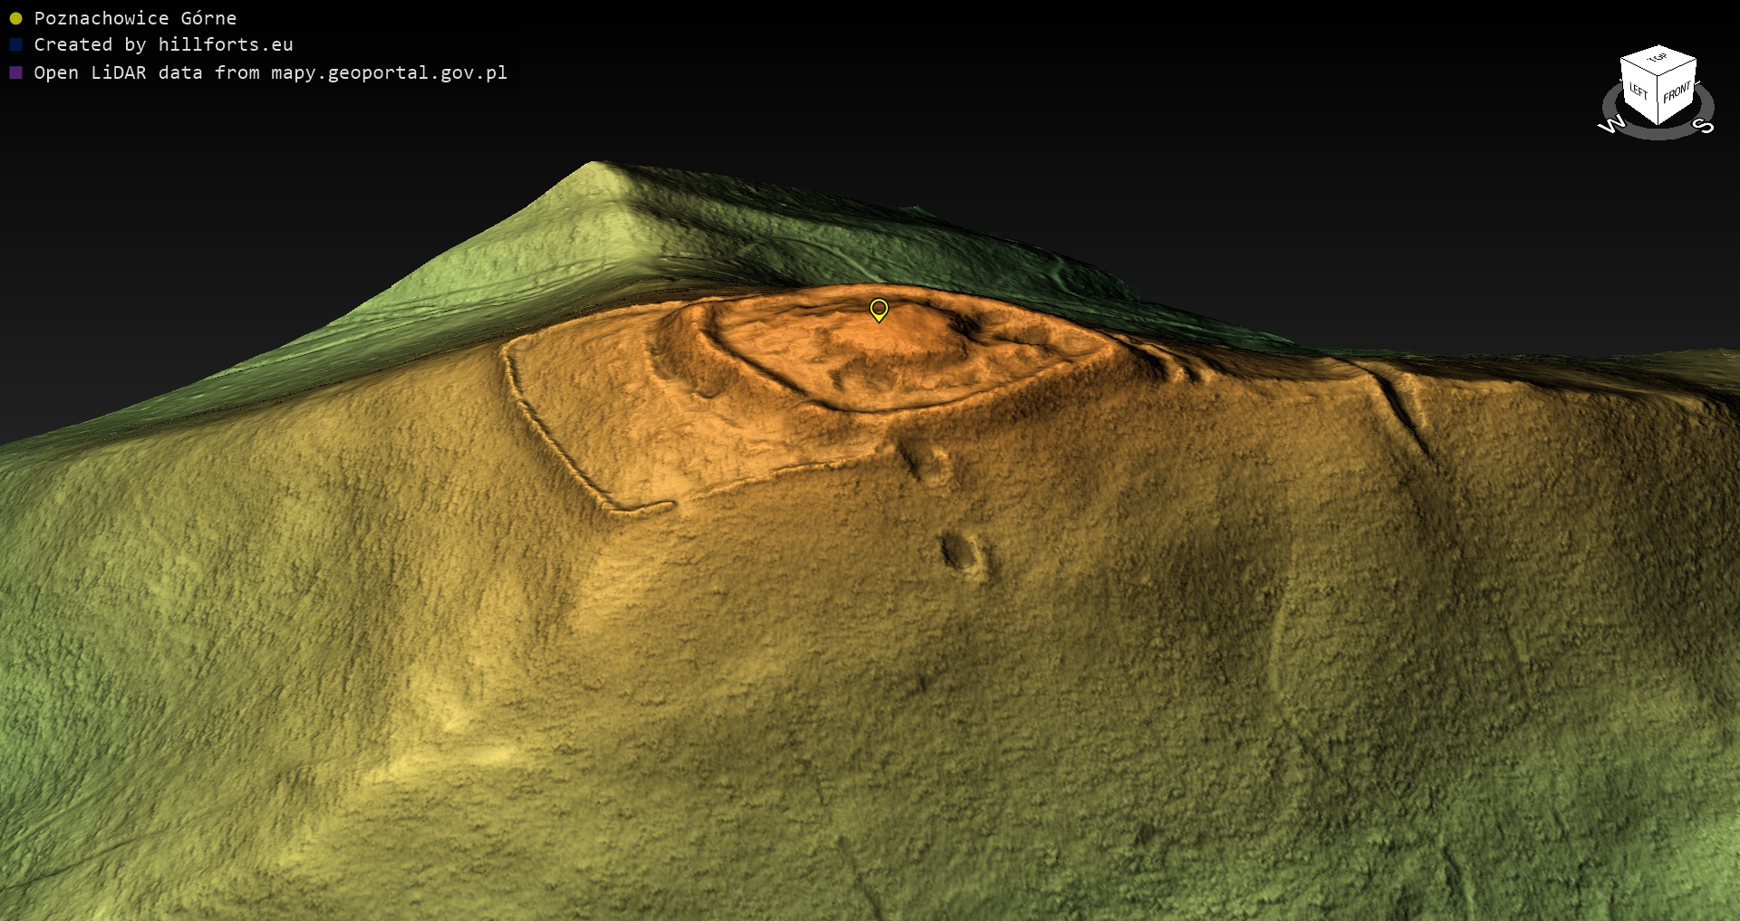Select the Poznachowice Górne legend label
This screenshot has height=921, width=1740.
pos(135,18)
